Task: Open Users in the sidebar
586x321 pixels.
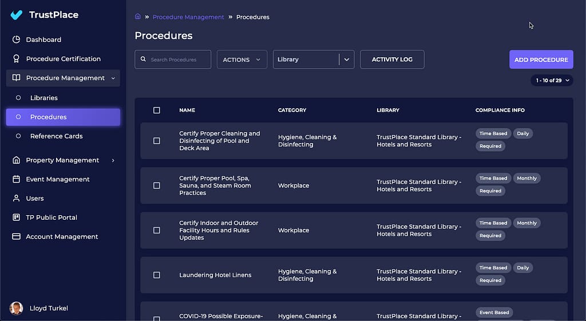Action: [35, 198]
